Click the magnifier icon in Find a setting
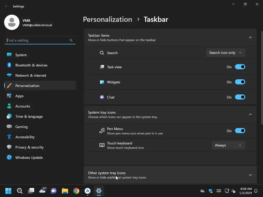This screenshot has width=263, height=197. 71,40
